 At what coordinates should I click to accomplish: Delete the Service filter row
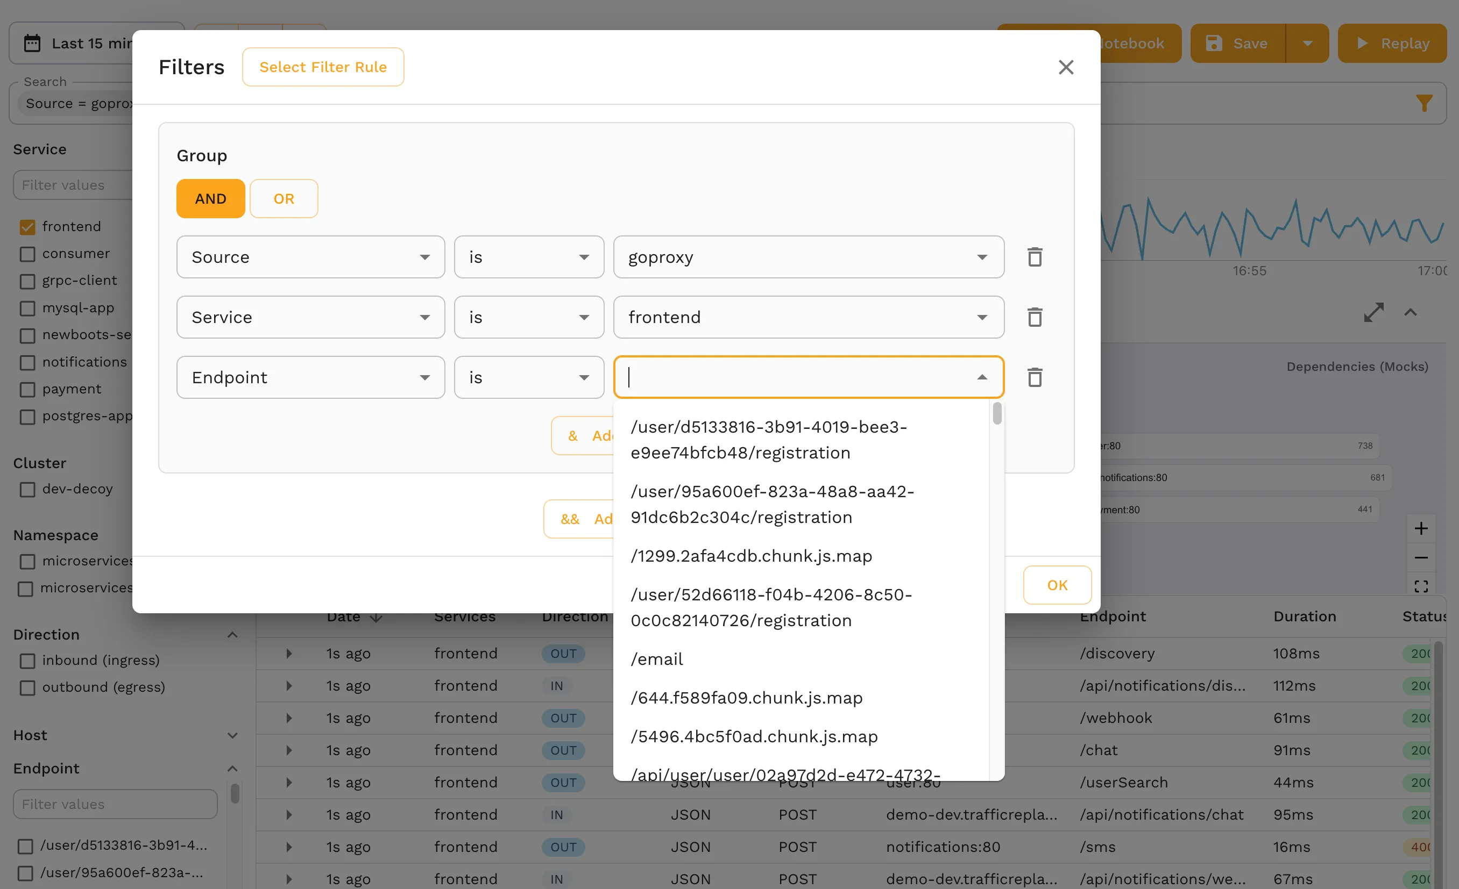[x=1035, y=318]
